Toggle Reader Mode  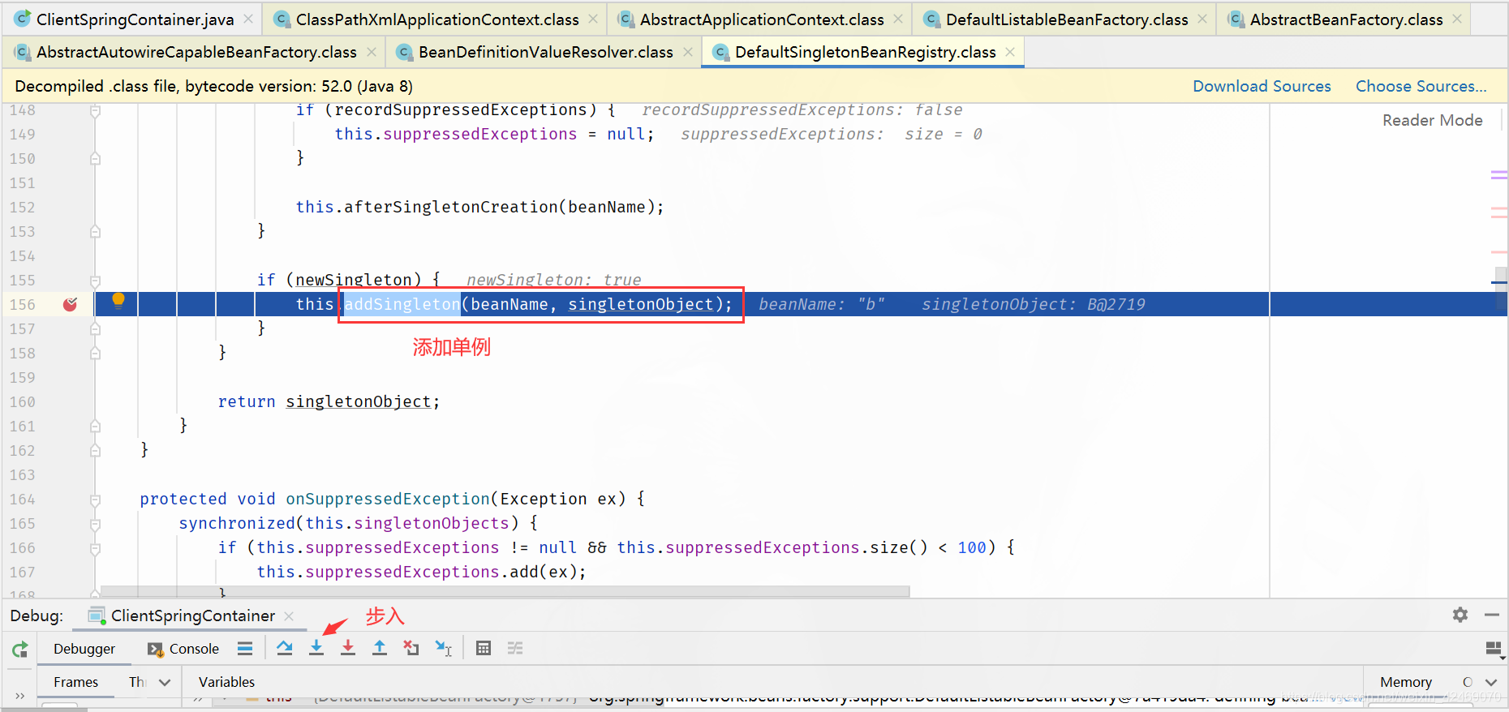point(1432,120)
